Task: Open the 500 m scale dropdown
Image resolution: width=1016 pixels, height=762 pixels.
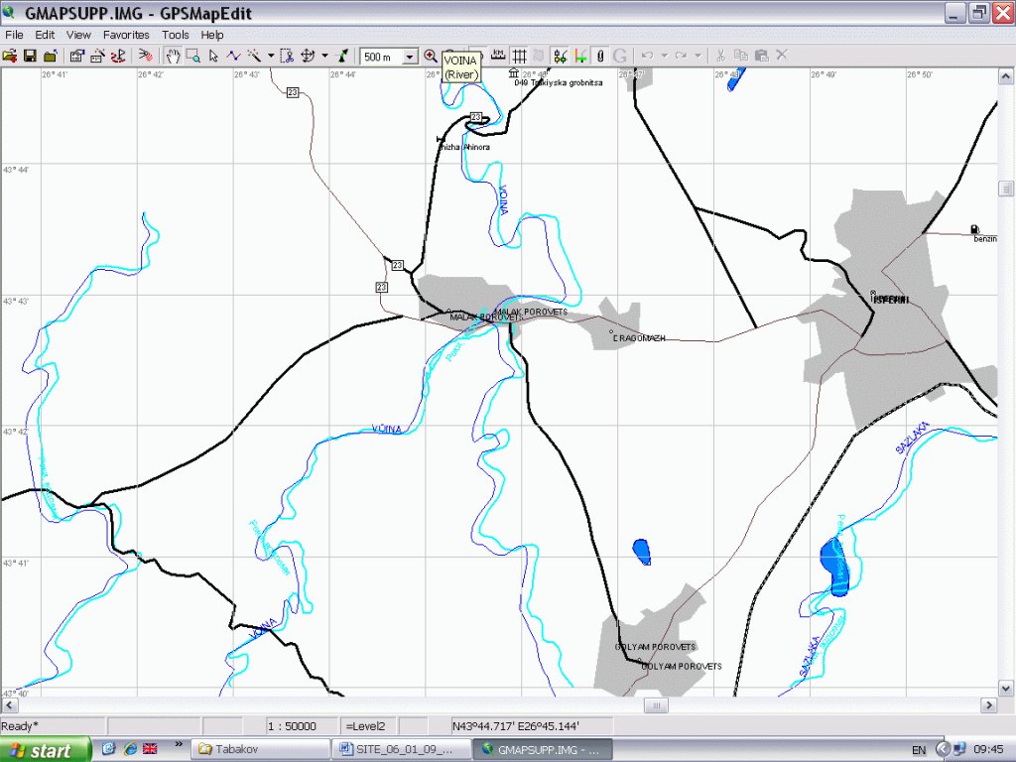Action: (x=410, y=58)
